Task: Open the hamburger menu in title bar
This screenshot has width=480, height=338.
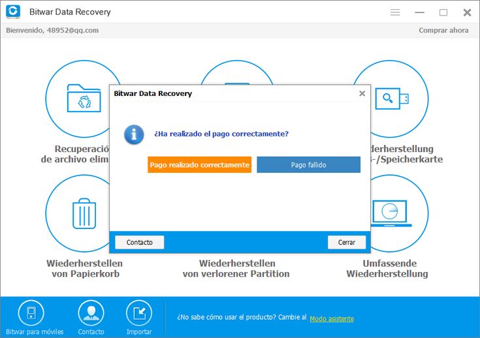Action: point(395,12)
